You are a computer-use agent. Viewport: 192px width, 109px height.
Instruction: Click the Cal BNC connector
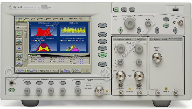point(180,22)
